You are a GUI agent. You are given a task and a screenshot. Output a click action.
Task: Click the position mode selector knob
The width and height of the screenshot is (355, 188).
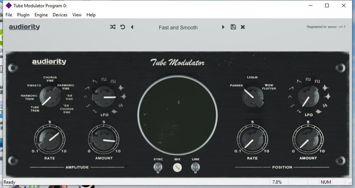(x=253, y=97)
